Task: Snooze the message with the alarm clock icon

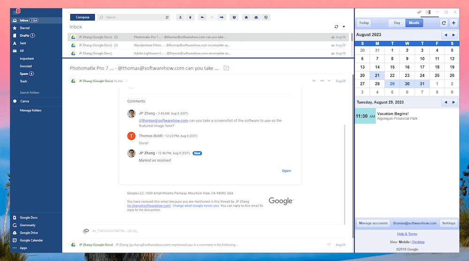Action: point(234,17)
